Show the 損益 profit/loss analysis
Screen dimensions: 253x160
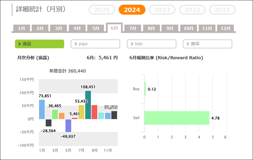[40, 44]
